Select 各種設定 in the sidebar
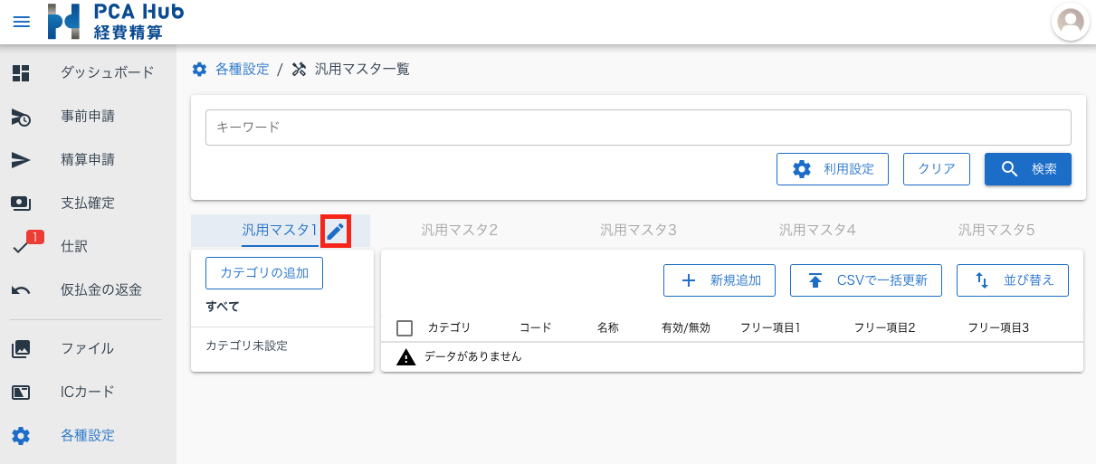This screenshot has height=464, width=1096. [x=88, y=435]
